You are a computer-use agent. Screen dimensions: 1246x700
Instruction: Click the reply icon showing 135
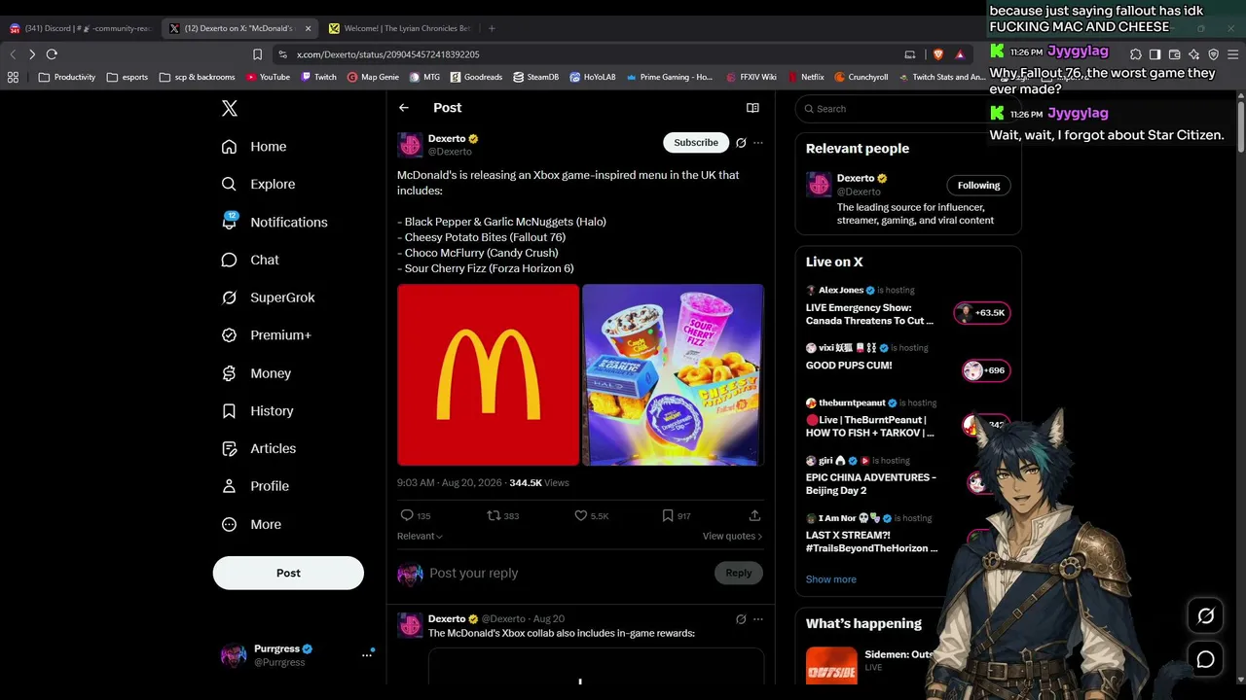(x=416, y=515)
